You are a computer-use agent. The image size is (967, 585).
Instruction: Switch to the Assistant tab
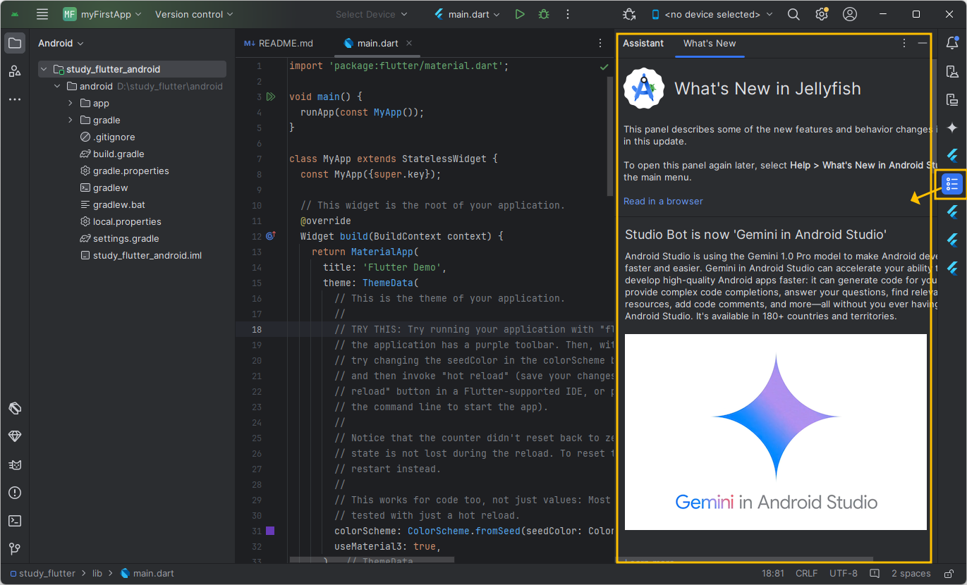643,43
